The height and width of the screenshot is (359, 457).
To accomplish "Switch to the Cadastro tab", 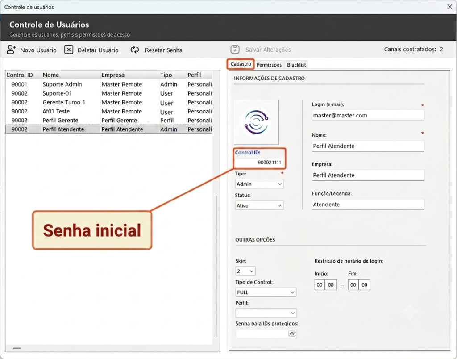I will click(241, 64).
